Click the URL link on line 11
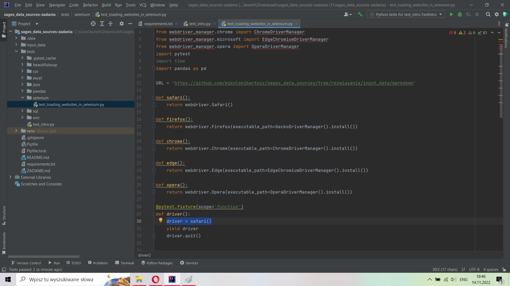This screenshot has height=286, width=510. 294,83
